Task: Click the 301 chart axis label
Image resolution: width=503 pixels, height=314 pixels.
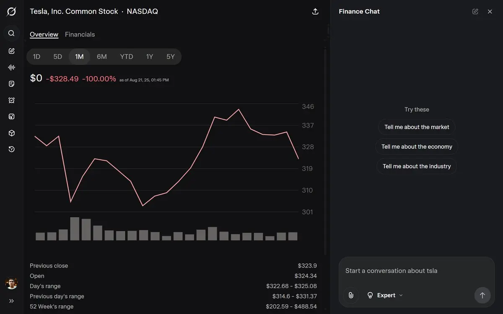Action: tap(307, 212)
